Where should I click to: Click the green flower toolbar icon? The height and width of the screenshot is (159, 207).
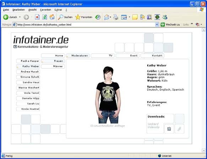click(157, 17)
